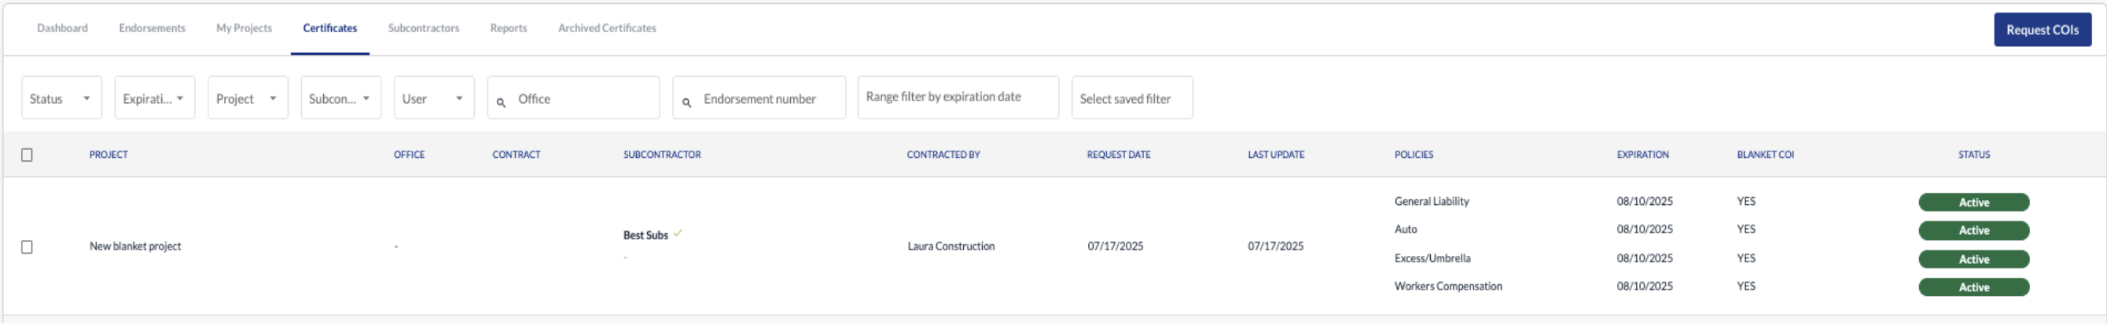Viewport: 2107px width, 325px height.
Task: Open the Status filter dropdown
Action: 61,98
